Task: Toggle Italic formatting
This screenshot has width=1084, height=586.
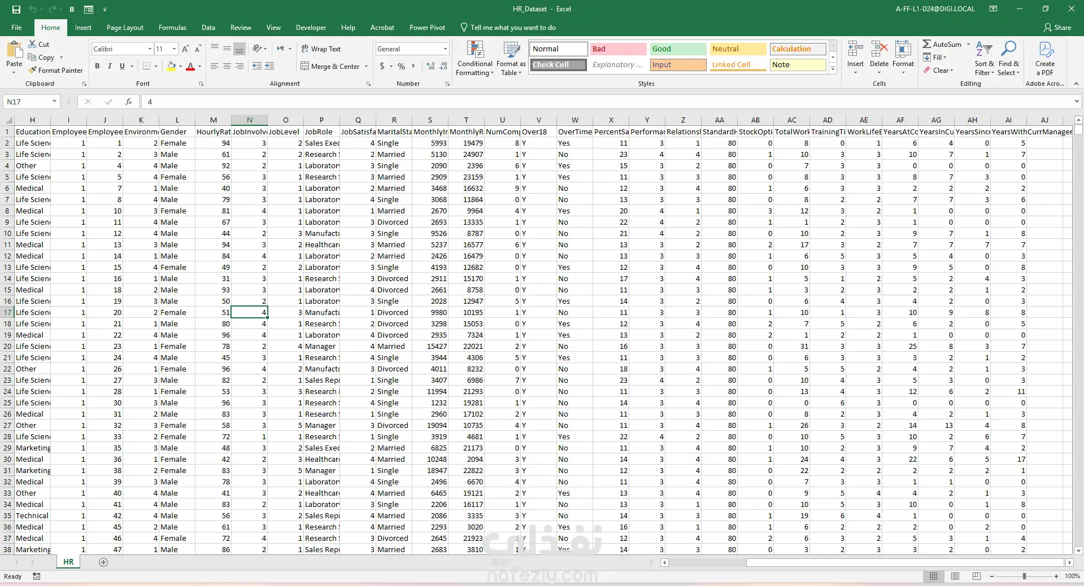Action: (x=110, y=66)
